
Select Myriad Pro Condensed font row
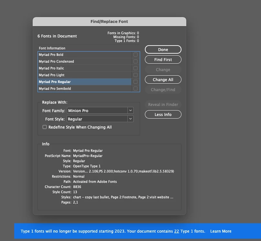[x=84, y=61]
